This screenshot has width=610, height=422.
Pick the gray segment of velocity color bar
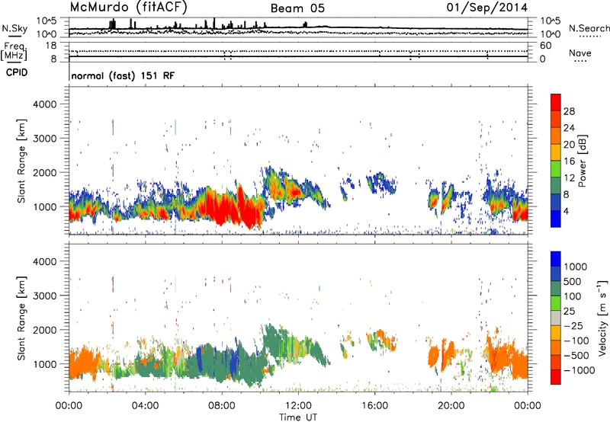tap(556, 318)
